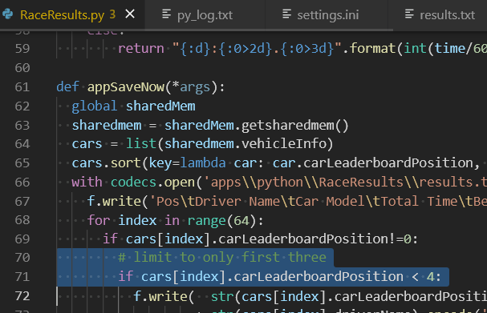
Task: Click 'cars.sort' on line 65
Action: point(106,163)
